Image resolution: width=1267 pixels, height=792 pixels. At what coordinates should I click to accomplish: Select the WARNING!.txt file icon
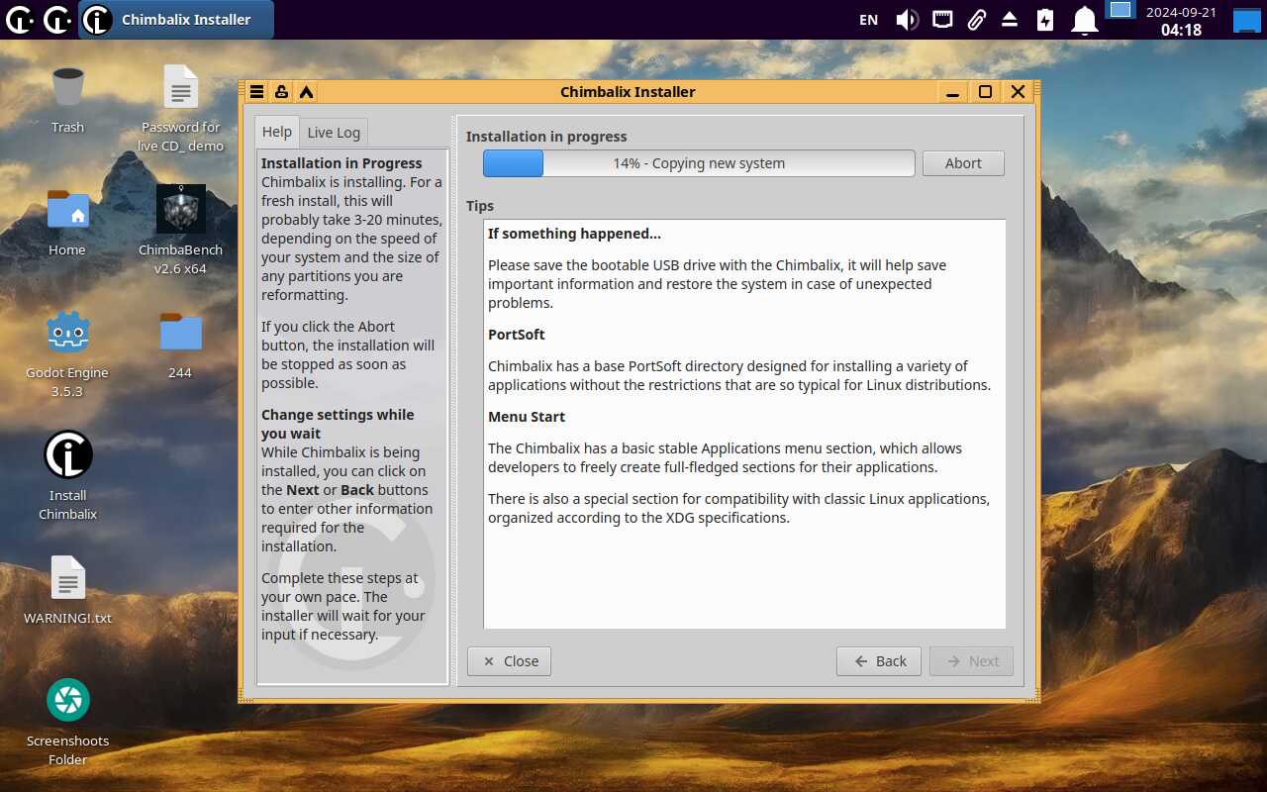[x=67, y=590]
